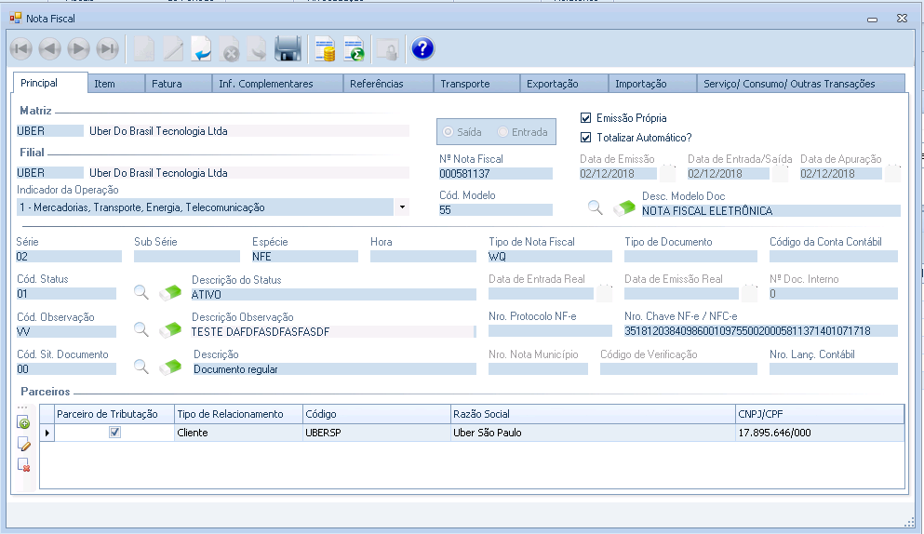Uncheck the Emissão Própria checkbox

(585, 118)
